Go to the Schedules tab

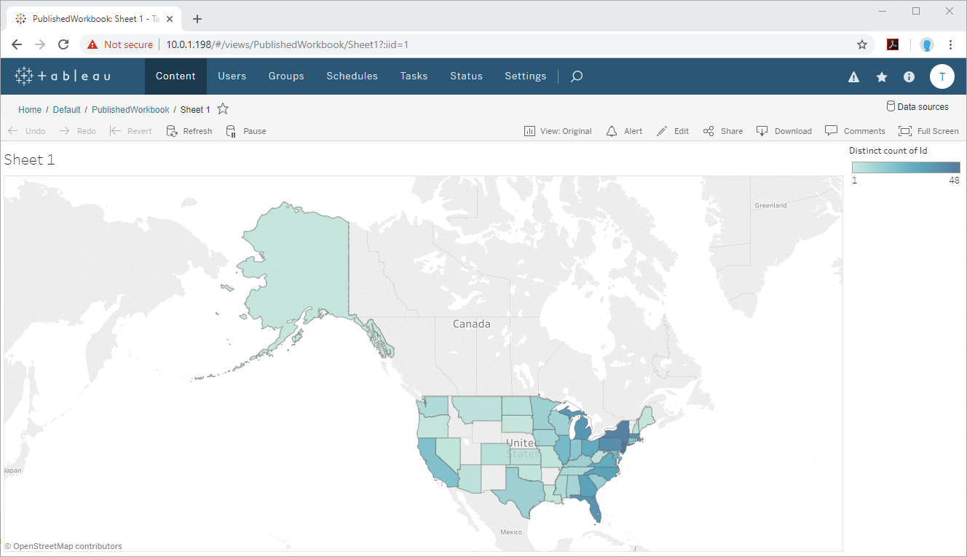coord(352,76)
